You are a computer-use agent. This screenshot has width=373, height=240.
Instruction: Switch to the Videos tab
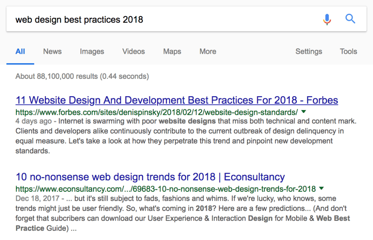point(133,52)
